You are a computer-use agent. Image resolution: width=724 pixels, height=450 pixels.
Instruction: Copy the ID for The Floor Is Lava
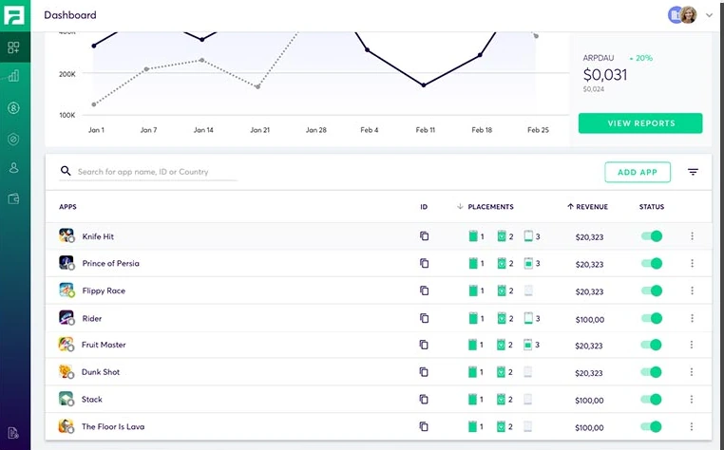pos(424,426)
